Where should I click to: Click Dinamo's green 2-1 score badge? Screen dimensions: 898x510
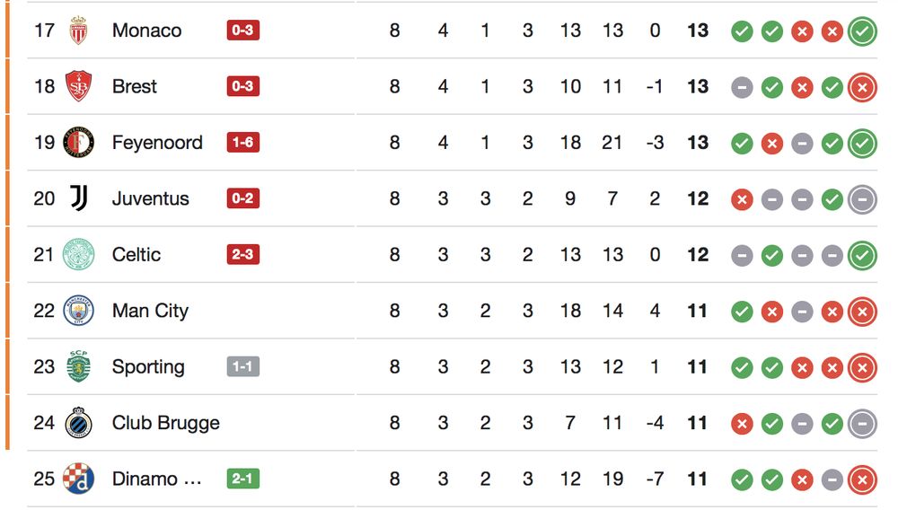[x=242, y=479]
